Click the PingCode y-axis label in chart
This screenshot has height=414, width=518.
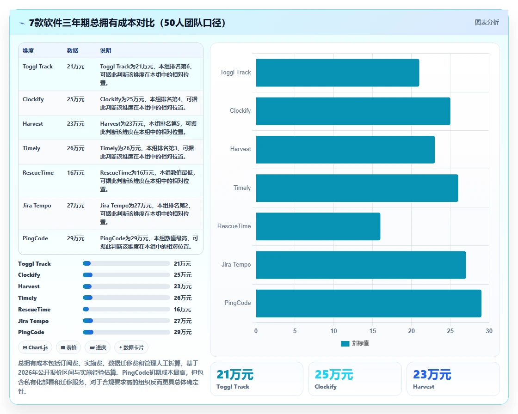pyautogui.click(x=238, y=303)
